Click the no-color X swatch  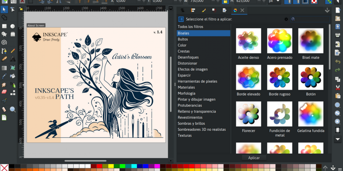(4, 168)
